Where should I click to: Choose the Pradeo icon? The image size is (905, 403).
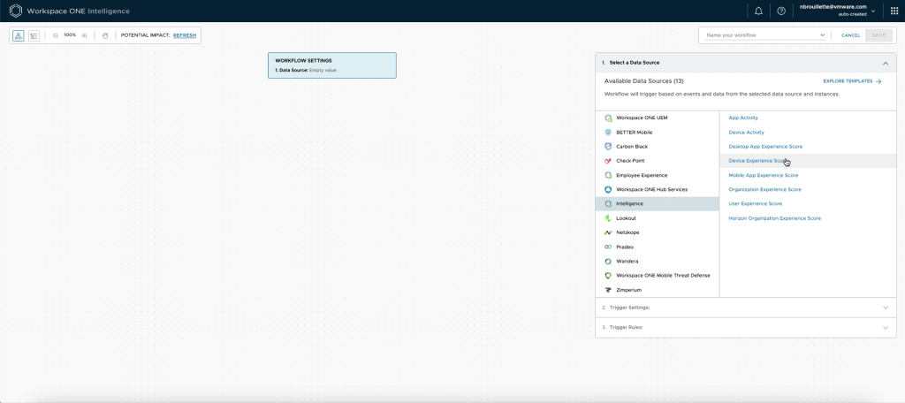[x=608, y=247]
